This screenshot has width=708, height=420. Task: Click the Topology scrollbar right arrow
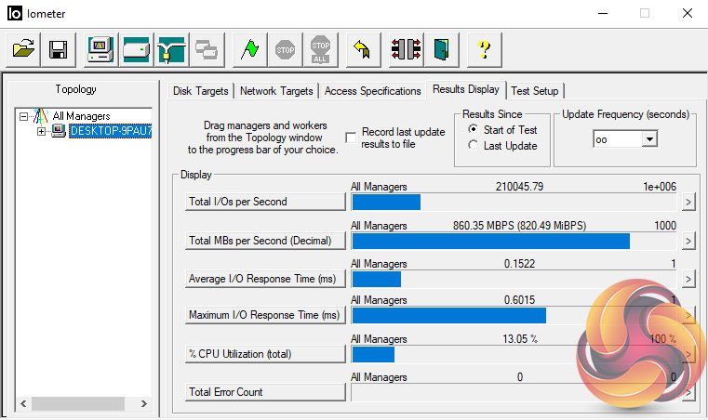point(143,403)
